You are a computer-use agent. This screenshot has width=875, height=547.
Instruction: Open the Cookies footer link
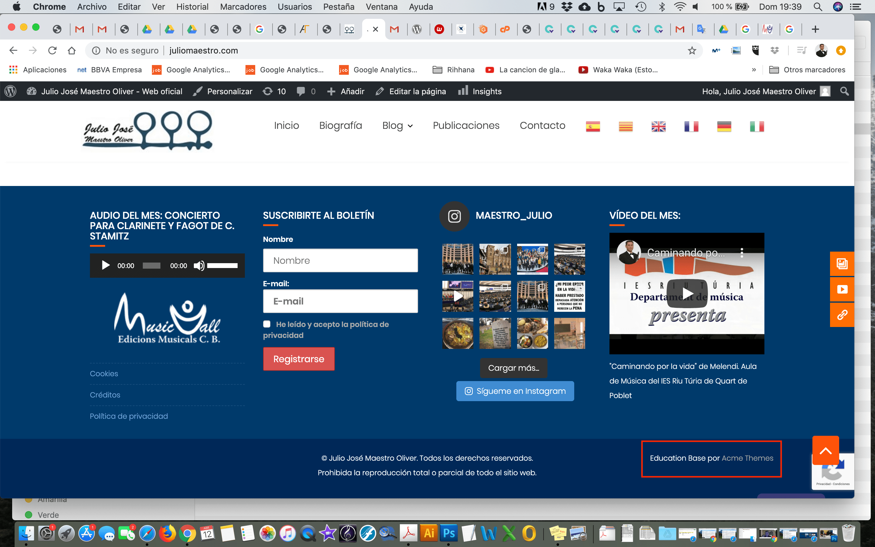pos(104,373)
